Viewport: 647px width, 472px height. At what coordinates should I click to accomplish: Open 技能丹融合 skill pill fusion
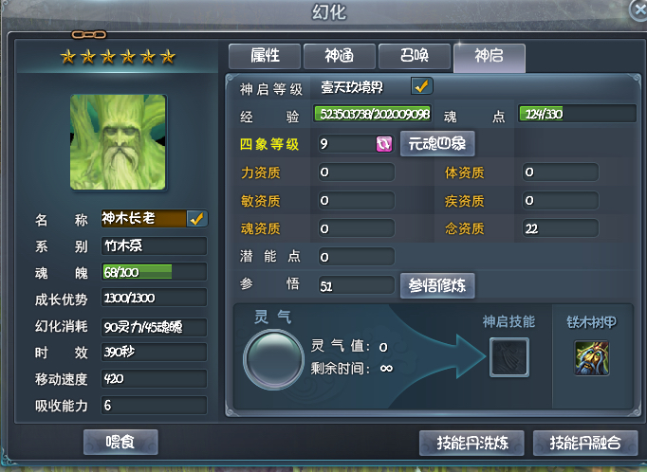click(585, 444)
